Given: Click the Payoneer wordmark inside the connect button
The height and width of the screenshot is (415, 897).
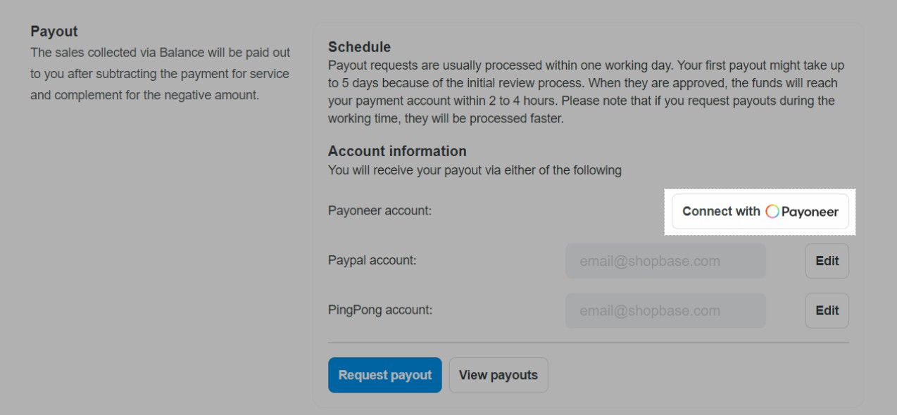Looking at the screenshot, I should (805, 211).
